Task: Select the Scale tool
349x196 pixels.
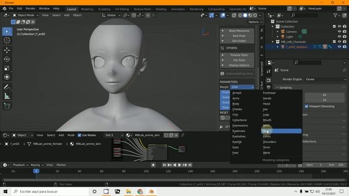Action: (7, 68)
